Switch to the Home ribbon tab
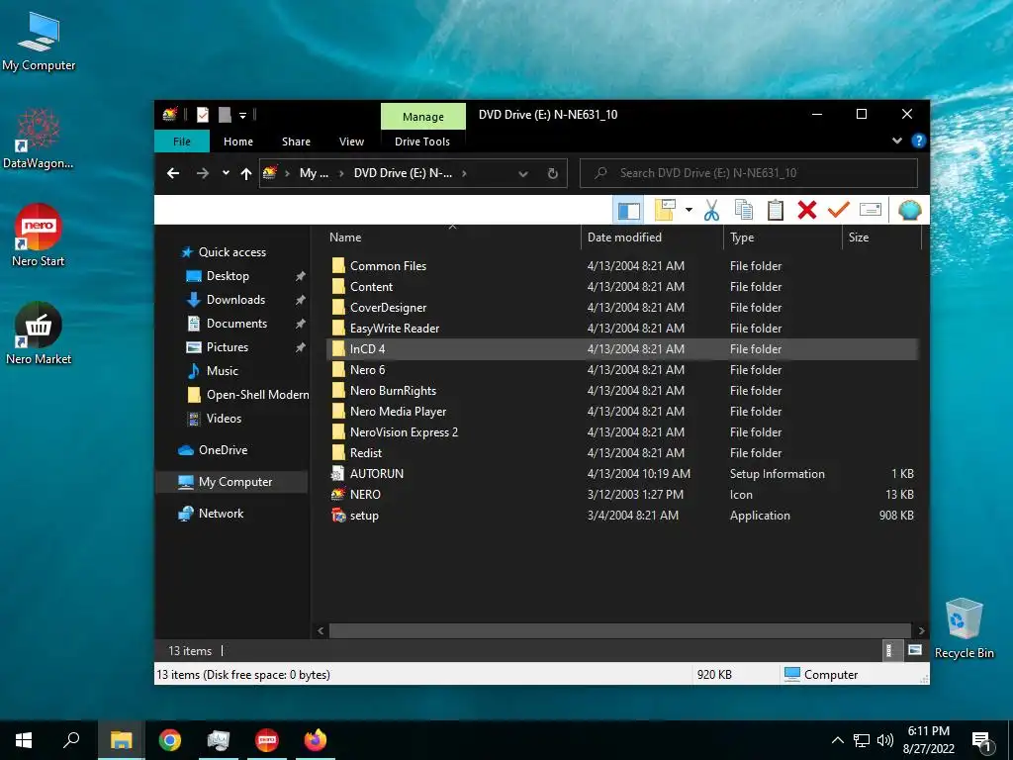 [238, 142]
